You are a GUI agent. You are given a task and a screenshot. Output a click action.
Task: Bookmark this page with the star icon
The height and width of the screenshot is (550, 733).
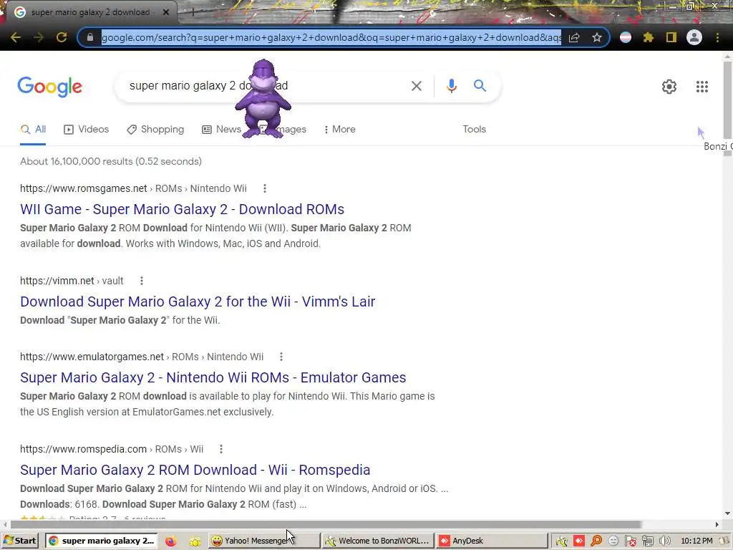597,37
